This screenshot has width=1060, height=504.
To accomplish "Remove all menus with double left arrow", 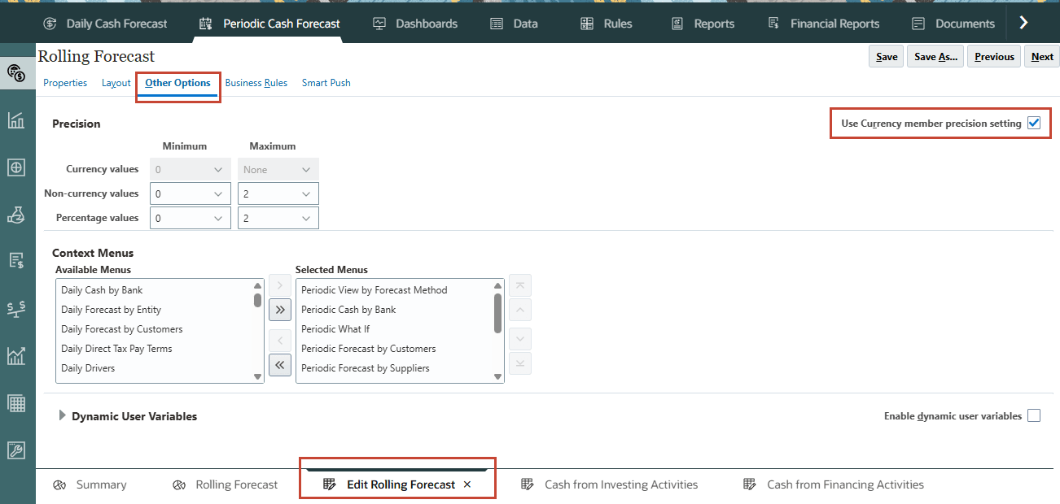I will click(279, 365).
